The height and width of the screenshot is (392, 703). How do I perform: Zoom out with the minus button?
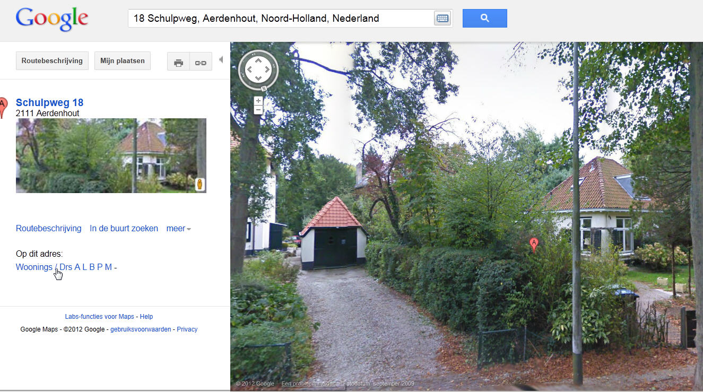[x=258, y=110]
